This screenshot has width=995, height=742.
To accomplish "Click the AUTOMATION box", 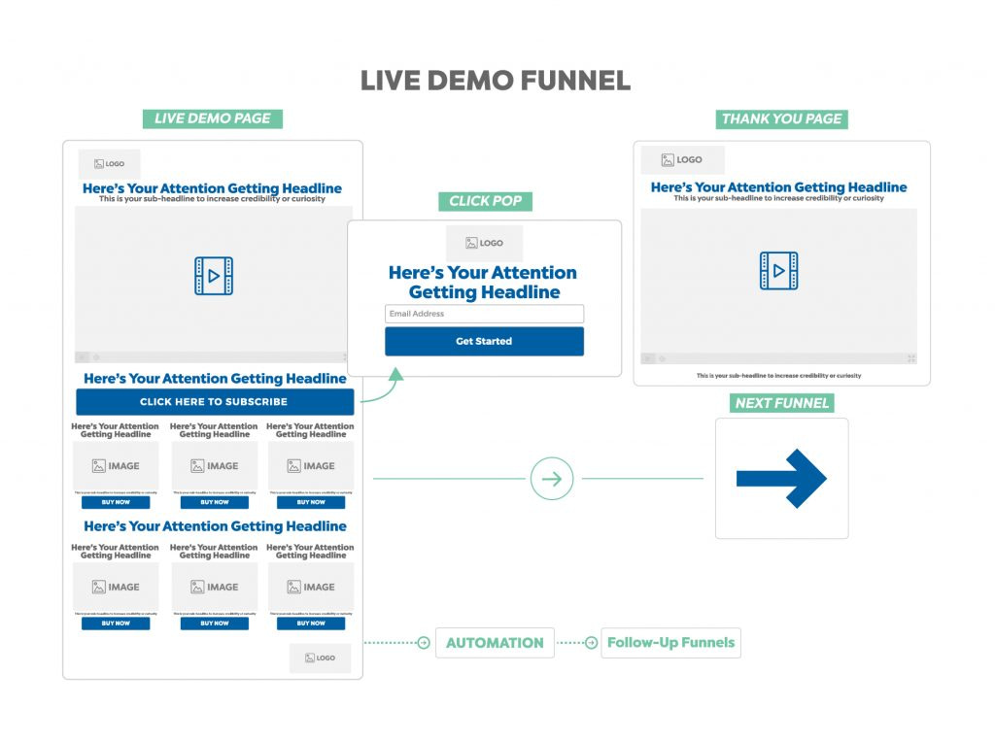I will point(495,643).
